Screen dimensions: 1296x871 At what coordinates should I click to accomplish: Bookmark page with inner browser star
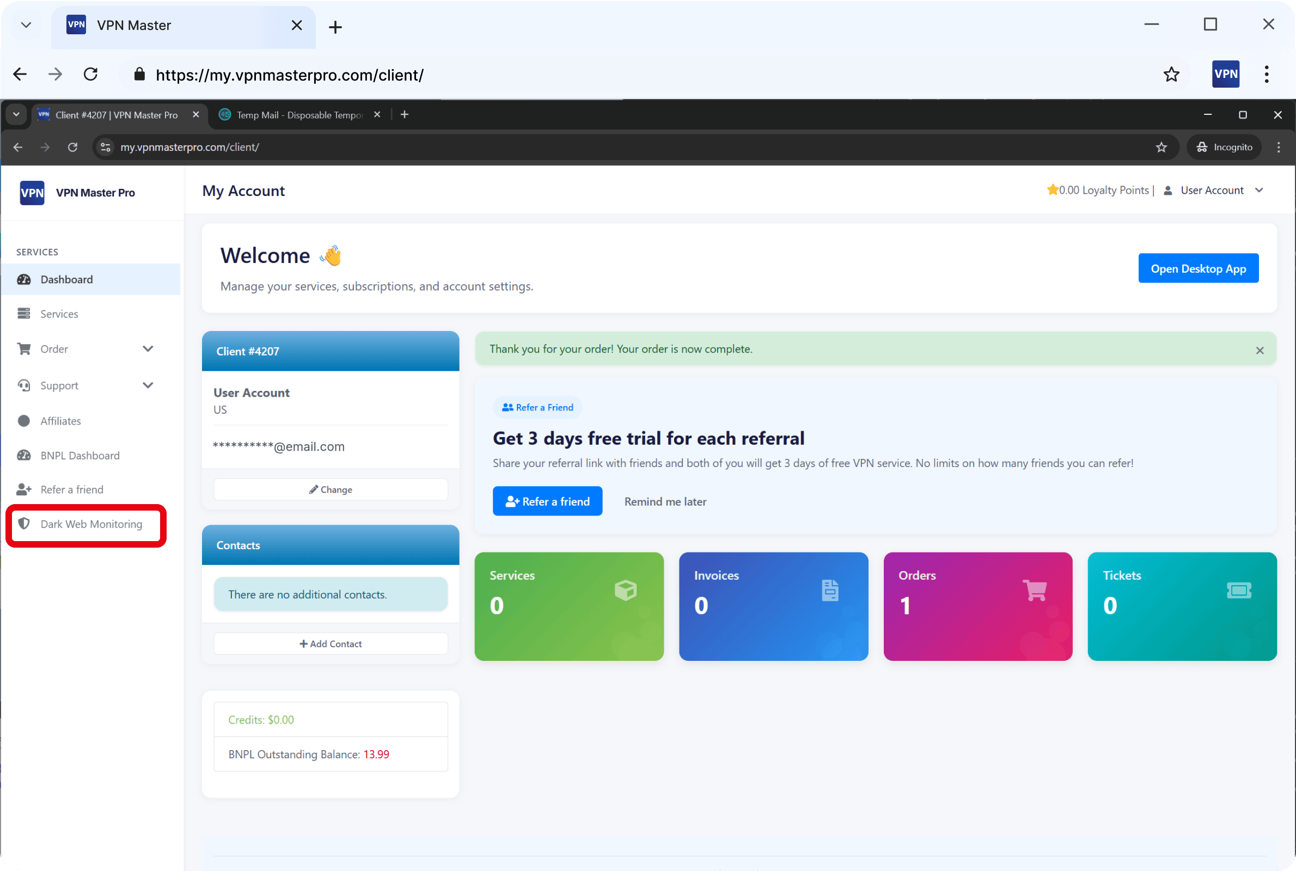point(1161,147)
